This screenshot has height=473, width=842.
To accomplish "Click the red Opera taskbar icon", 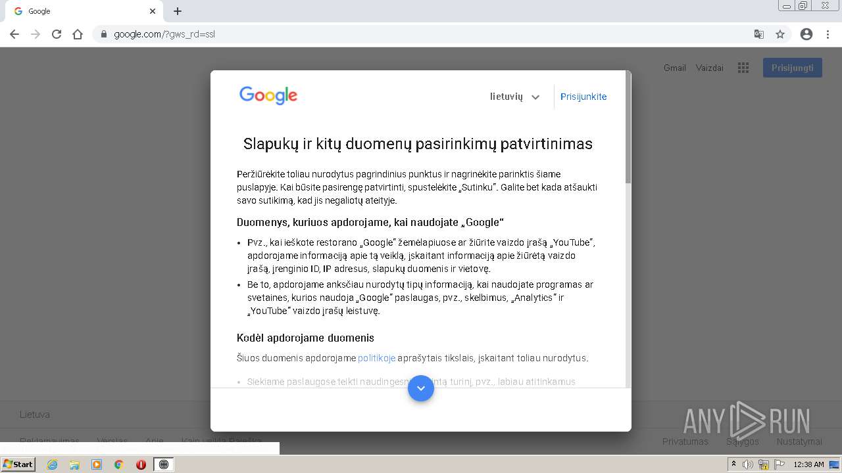I will pos(141,464).
